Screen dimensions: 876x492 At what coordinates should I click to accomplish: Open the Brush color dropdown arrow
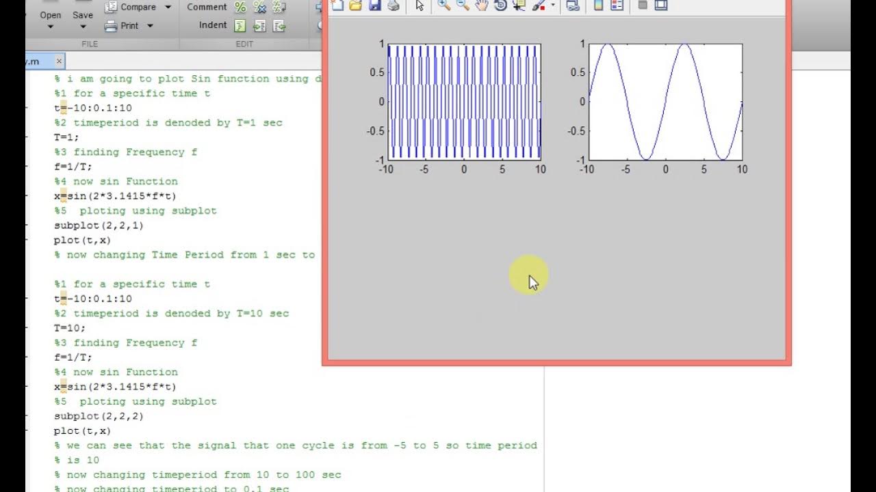click(x=552, y=5)
